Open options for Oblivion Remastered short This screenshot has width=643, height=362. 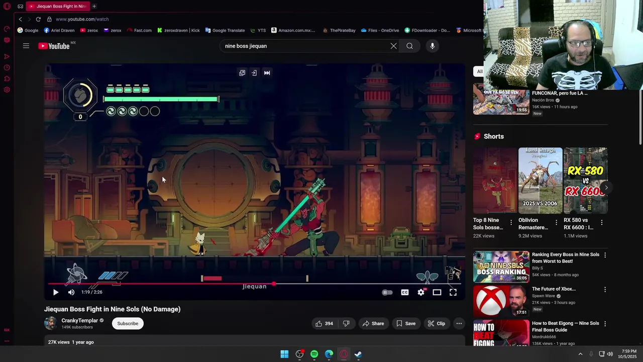(556, 223)
